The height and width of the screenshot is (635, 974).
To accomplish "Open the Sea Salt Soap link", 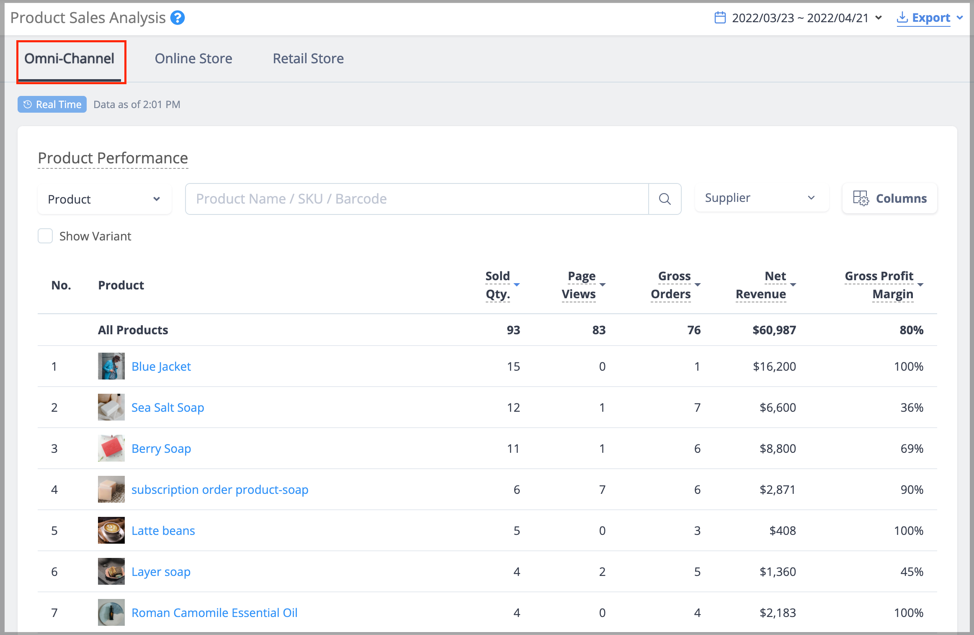I will [x=168, y=408].
